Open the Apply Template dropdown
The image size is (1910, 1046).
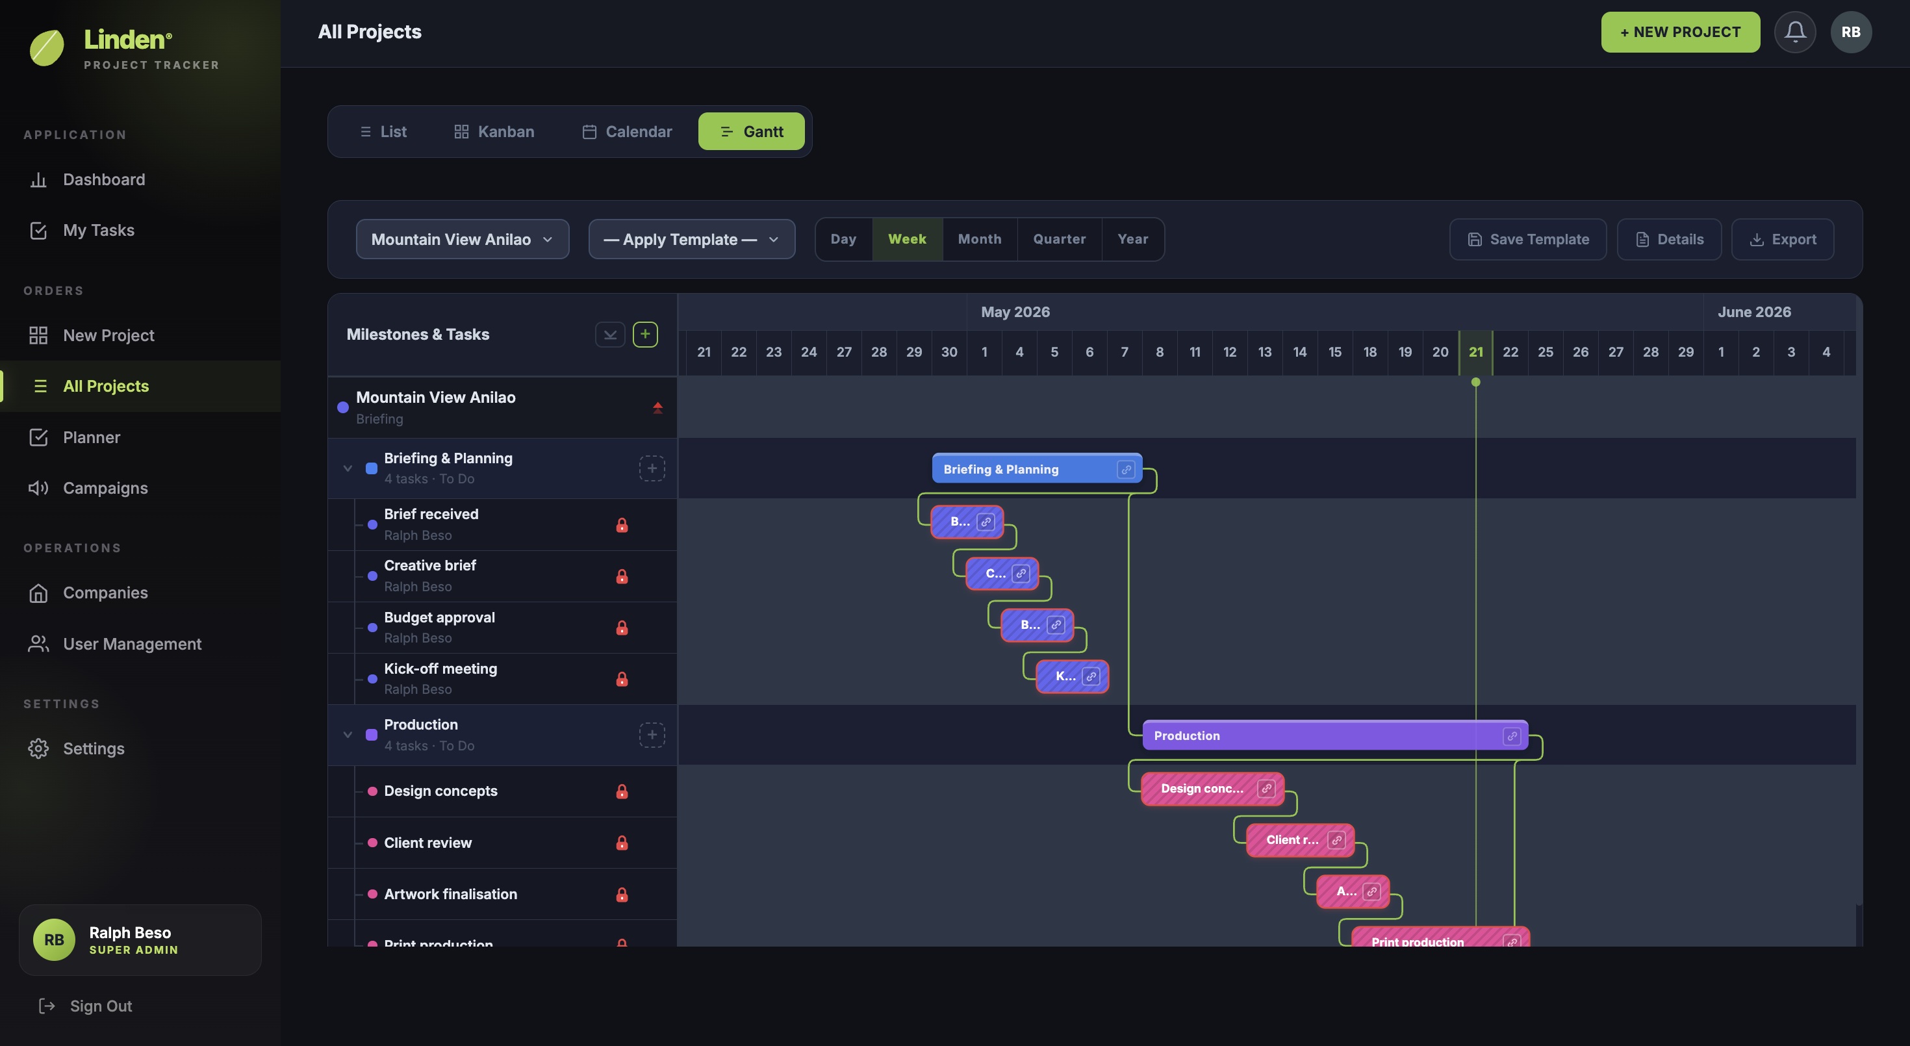[x=691, y=238]
